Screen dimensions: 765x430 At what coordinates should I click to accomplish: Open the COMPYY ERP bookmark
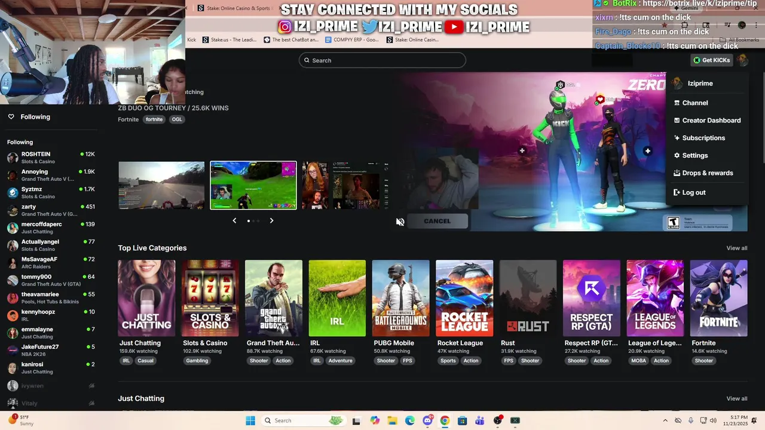pyautogui.click(x=352, y=40)
